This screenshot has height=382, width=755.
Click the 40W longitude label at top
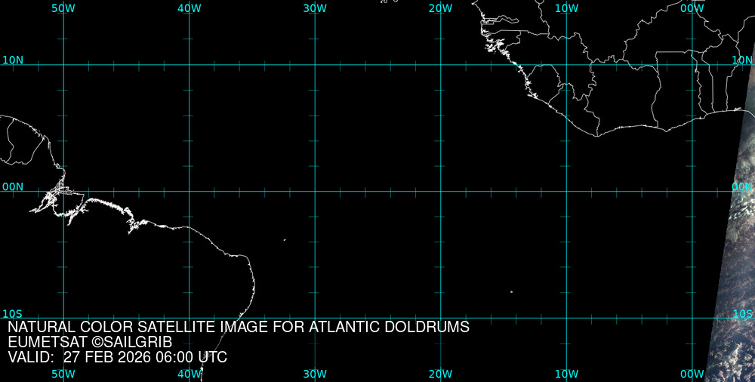(x=189, y=8)
